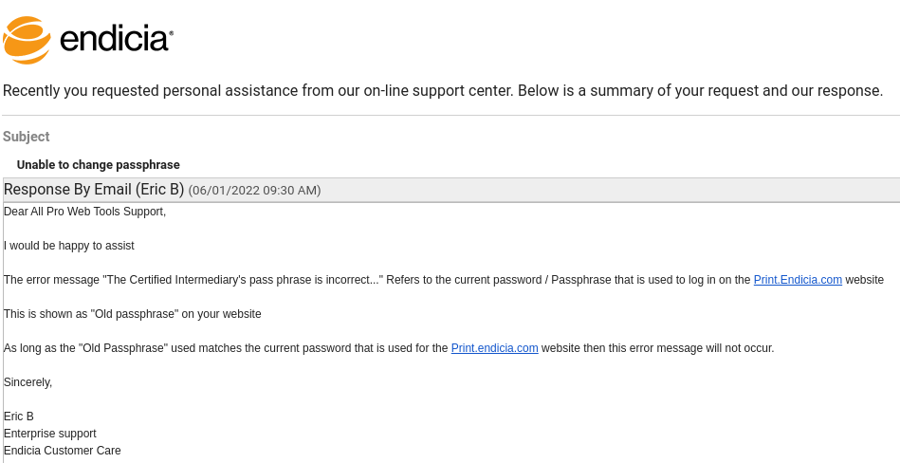Click the 'Dear All Pro Web Tools Support' greeting

coord(84,212)
